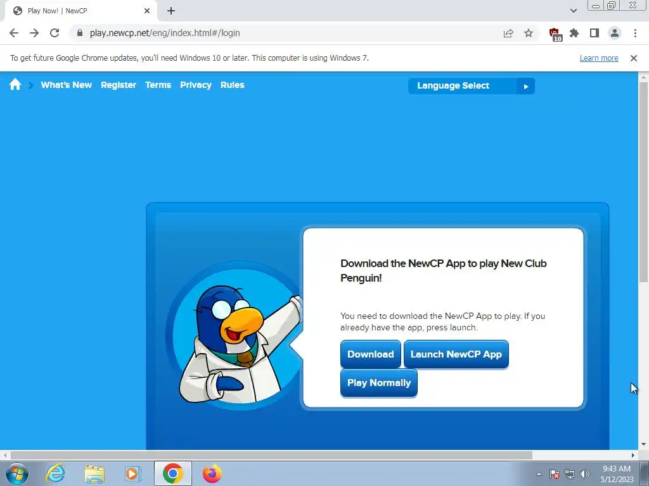Toggle the Chrome side panel
The height and width of the screenshot is (486, 649).
point(594,33)
